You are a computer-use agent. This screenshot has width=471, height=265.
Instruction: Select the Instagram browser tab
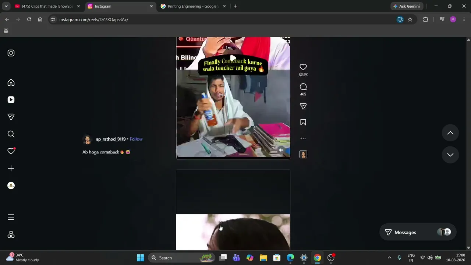click(x=121, y=6)
